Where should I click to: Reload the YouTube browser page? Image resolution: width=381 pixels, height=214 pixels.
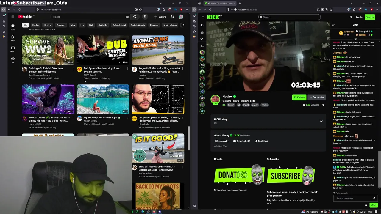pos(20,10)
